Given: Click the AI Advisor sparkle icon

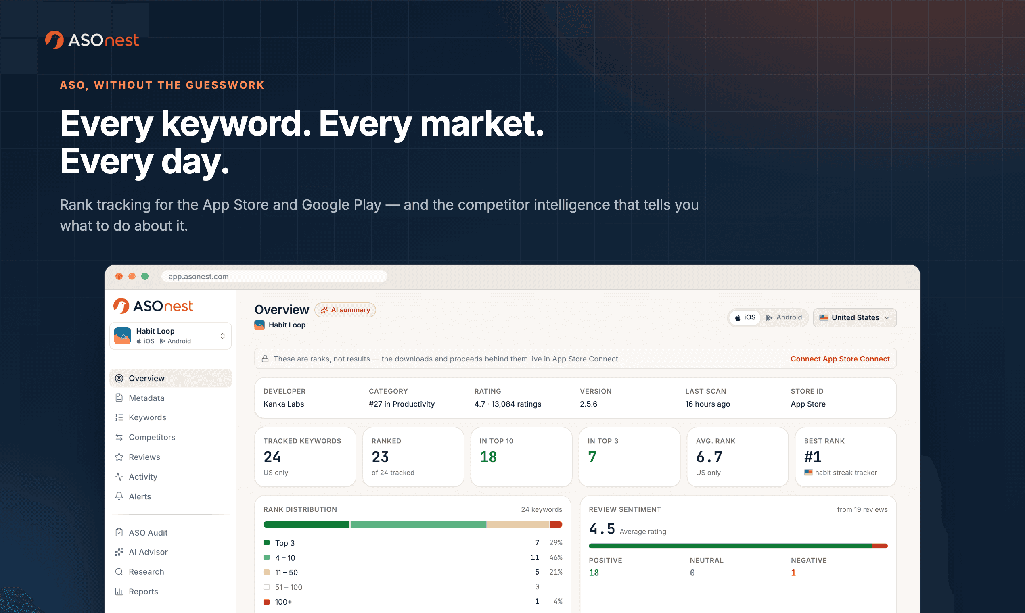Looking at the screenshot, I should click(119, 552).
